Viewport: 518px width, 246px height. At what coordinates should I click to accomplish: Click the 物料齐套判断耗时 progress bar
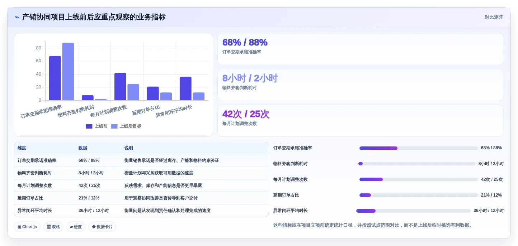coord(417,164)
